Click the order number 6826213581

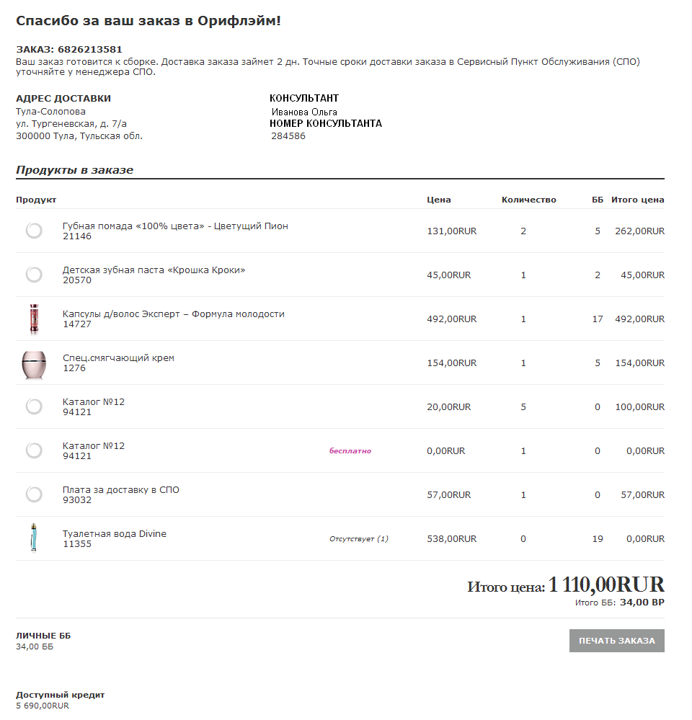tap(90, 49)
